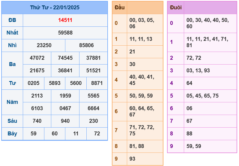This screenshot has height=166, width=239.
Task: Click third prize number 36841
Action: click(x=65, y=71)
